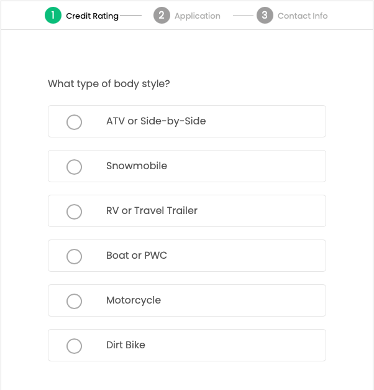Image resolution: width=374 pixels, height=390 pixels.
Task: Pick the Boat or PWC radio button
Action: (x=74, y=256)
